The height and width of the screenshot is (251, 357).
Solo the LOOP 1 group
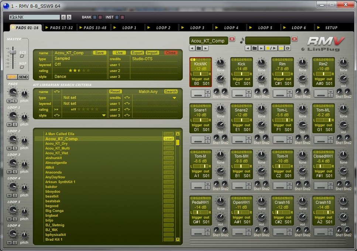(x=15, y=124)
